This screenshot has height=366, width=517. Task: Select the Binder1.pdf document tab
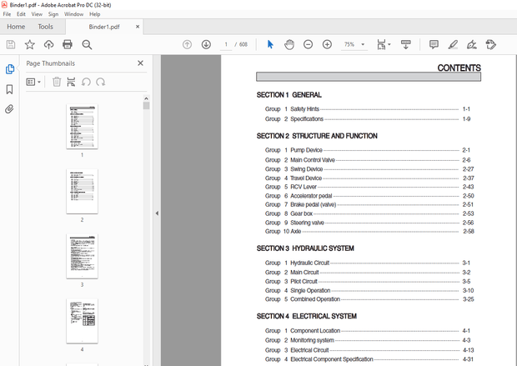point(104,27)
